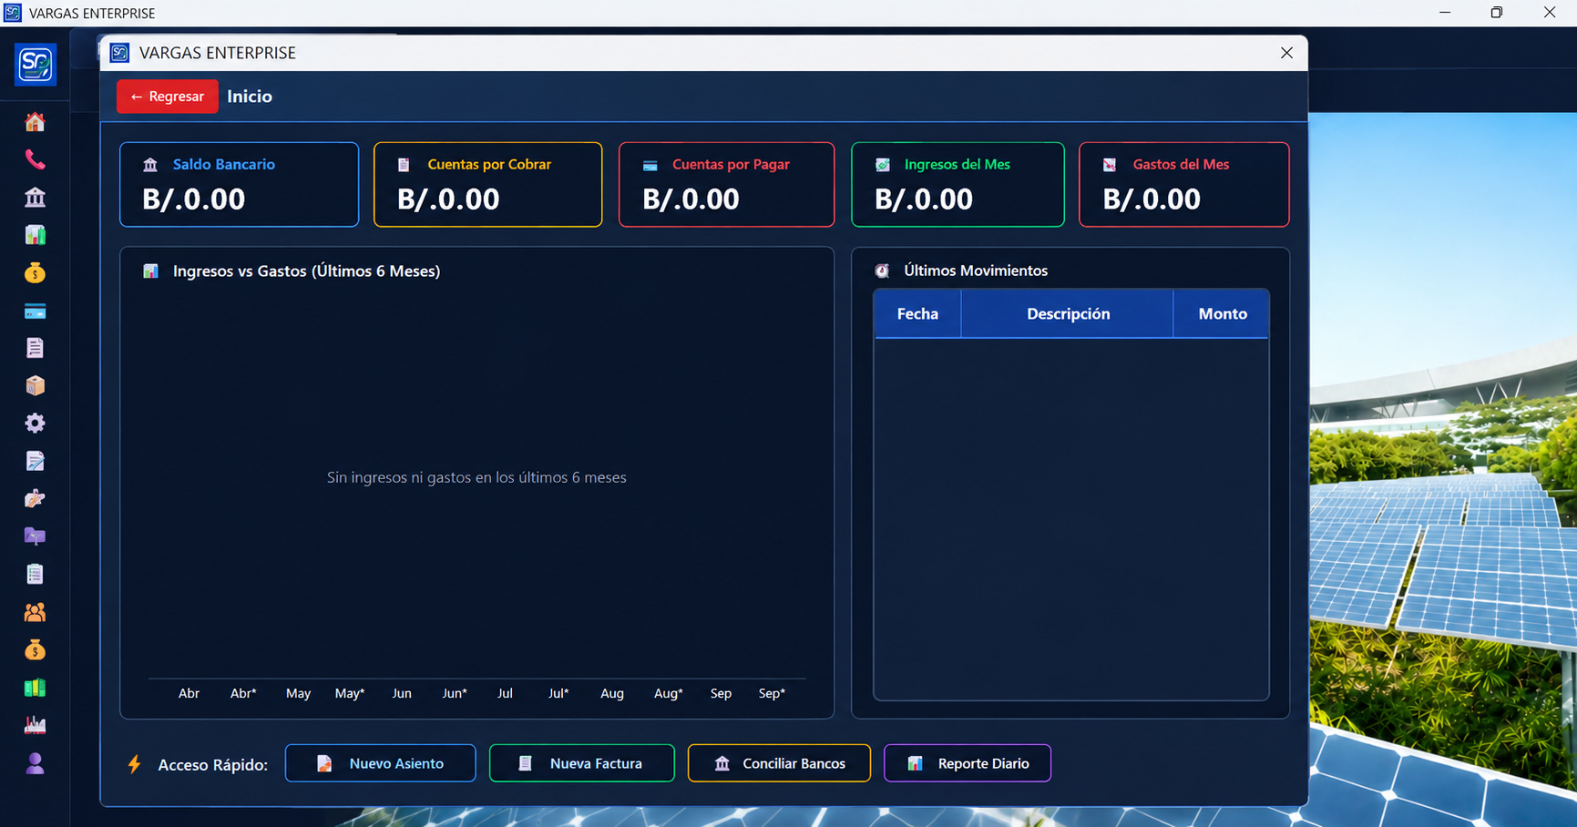Select the Monto column header
This screenshot has height=827, width=1577.
pos(1222,313)
